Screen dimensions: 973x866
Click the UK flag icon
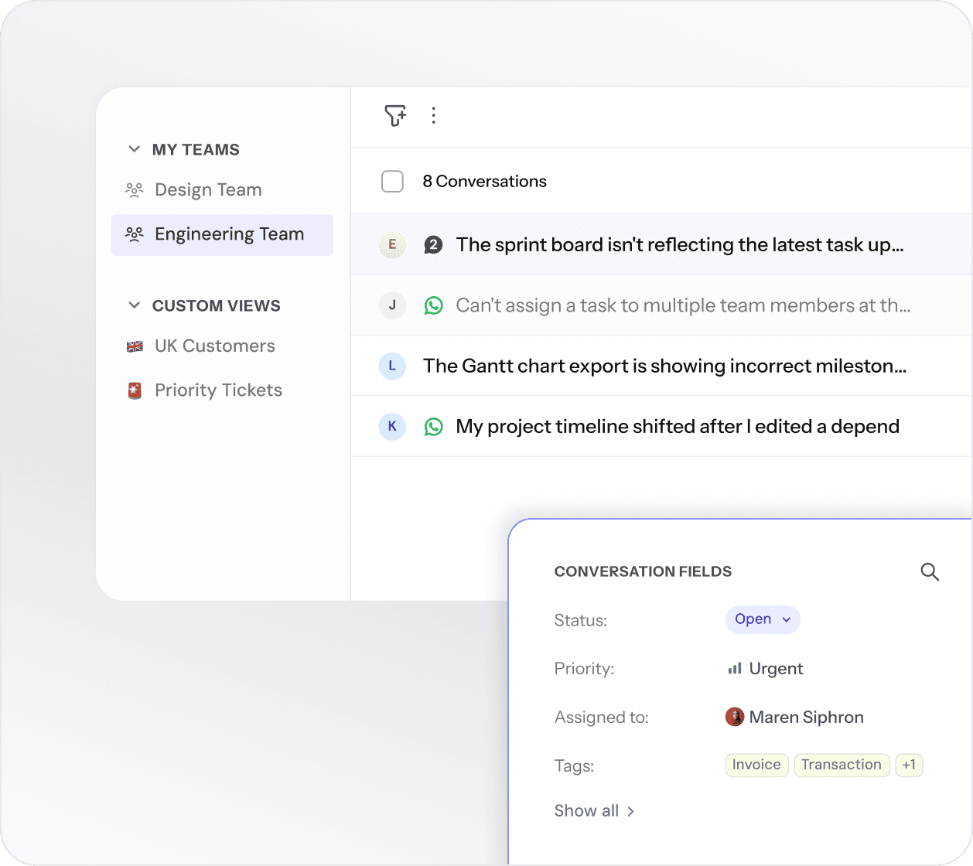[x=135, y=346]
